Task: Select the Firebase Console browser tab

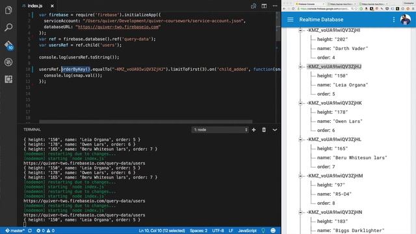Action: coord(309,4)
